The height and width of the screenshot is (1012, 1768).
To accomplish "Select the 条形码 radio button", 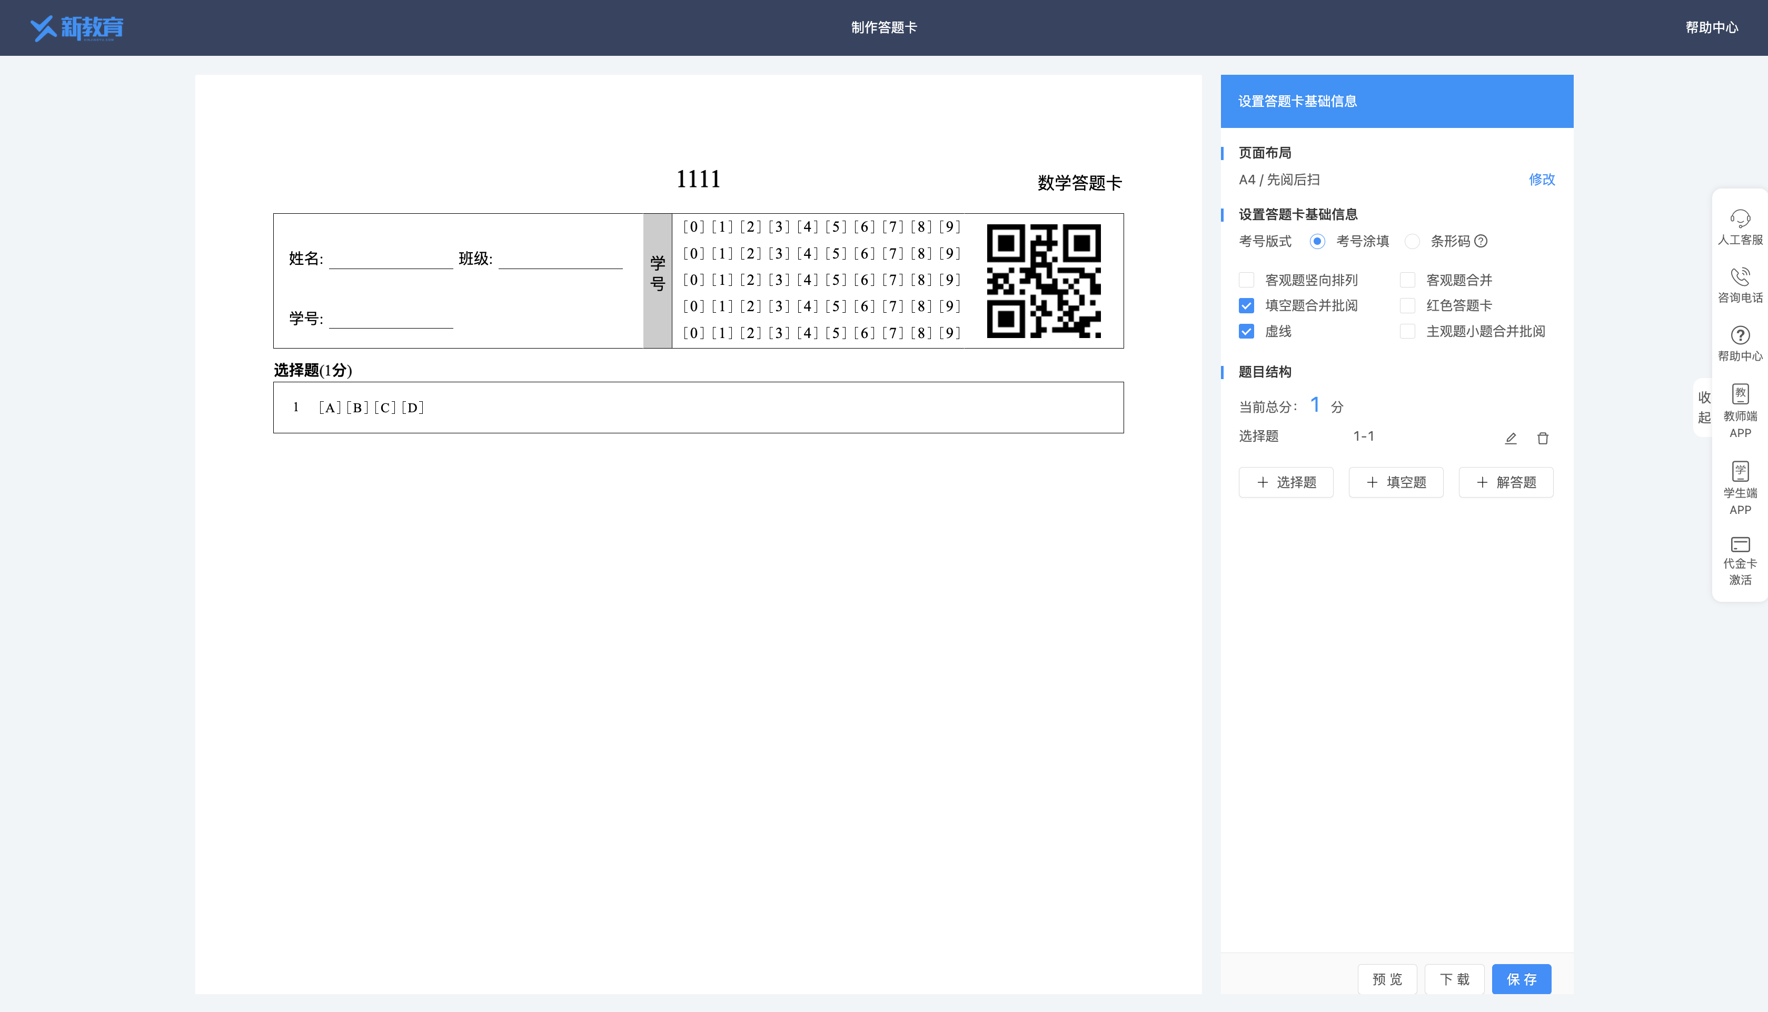I will click(x=1412, y=242).
